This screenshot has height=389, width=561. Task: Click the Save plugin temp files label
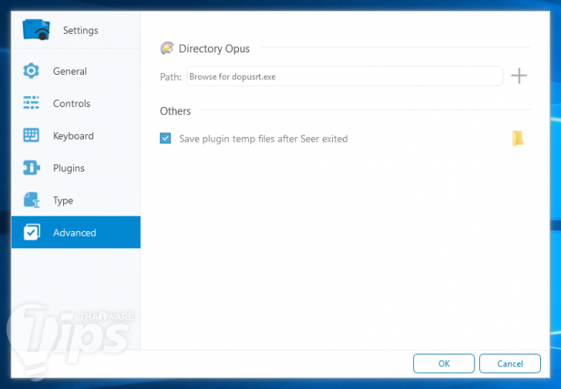point(264,139)
